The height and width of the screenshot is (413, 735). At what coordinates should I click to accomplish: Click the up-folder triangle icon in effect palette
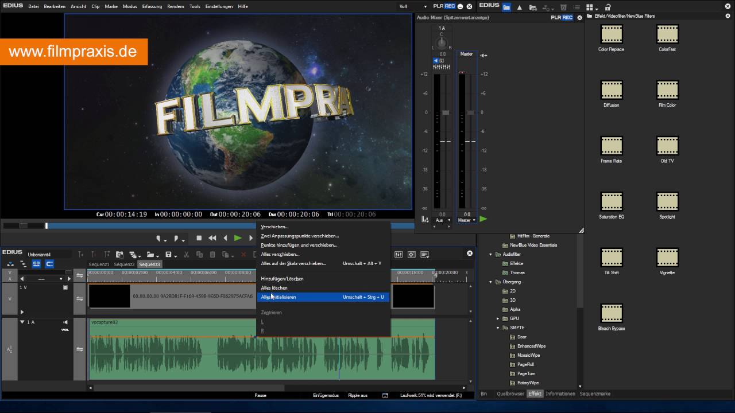point(520,7)
